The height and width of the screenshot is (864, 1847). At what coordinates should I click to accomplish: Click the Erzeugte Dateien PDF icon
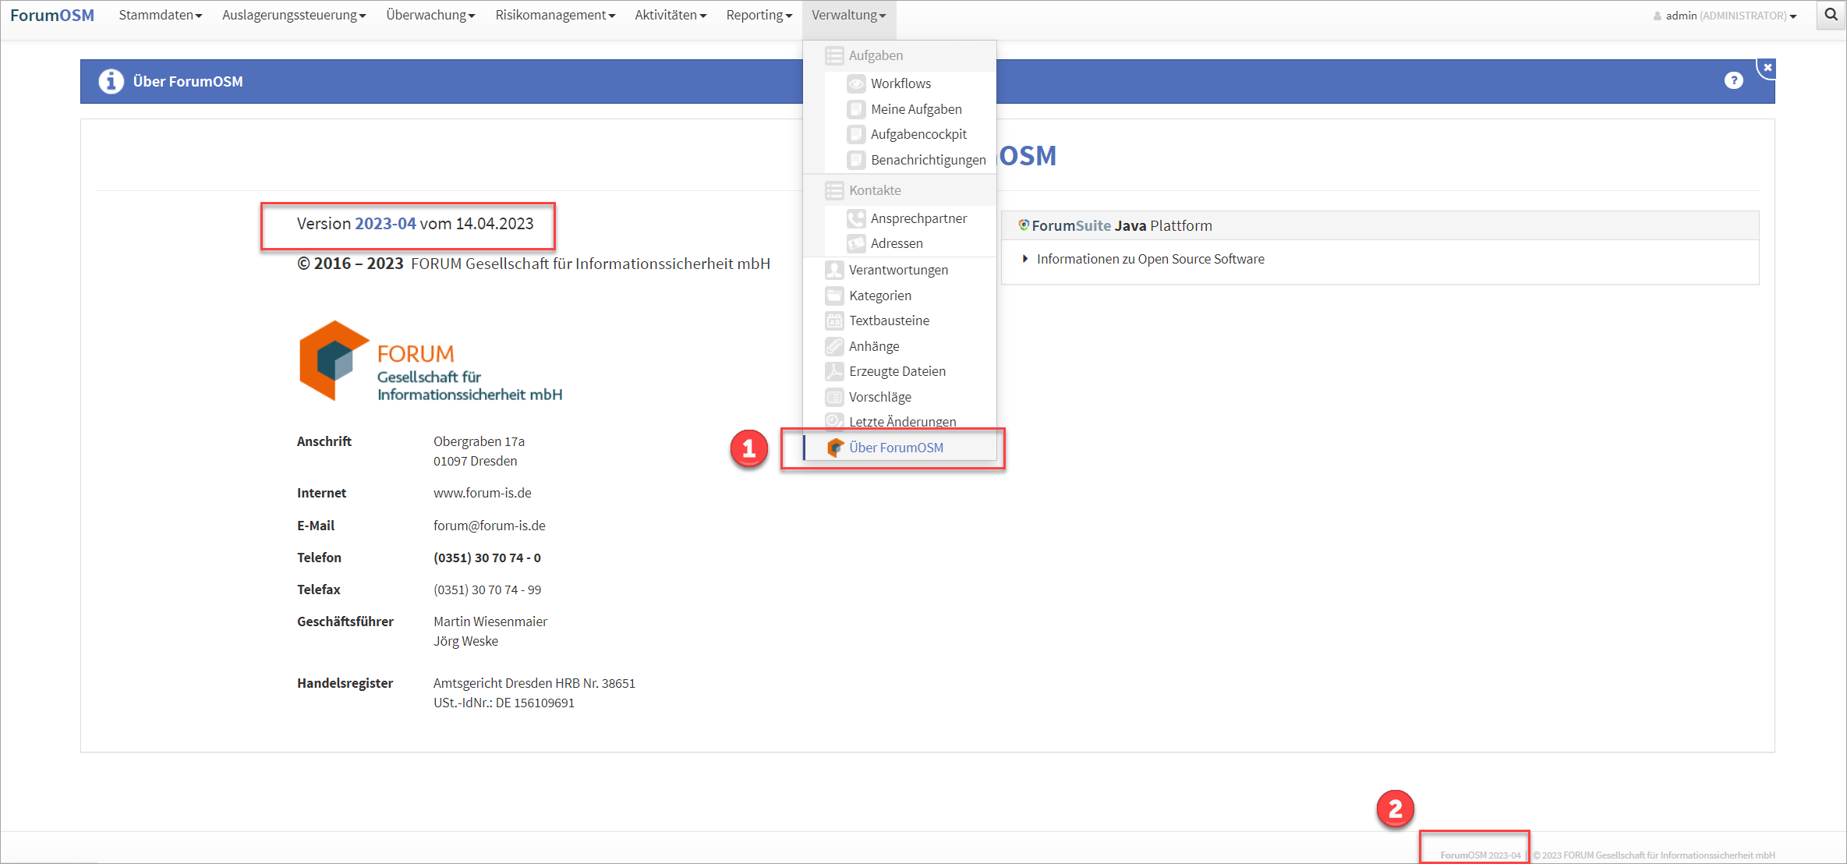pos(834,371)
